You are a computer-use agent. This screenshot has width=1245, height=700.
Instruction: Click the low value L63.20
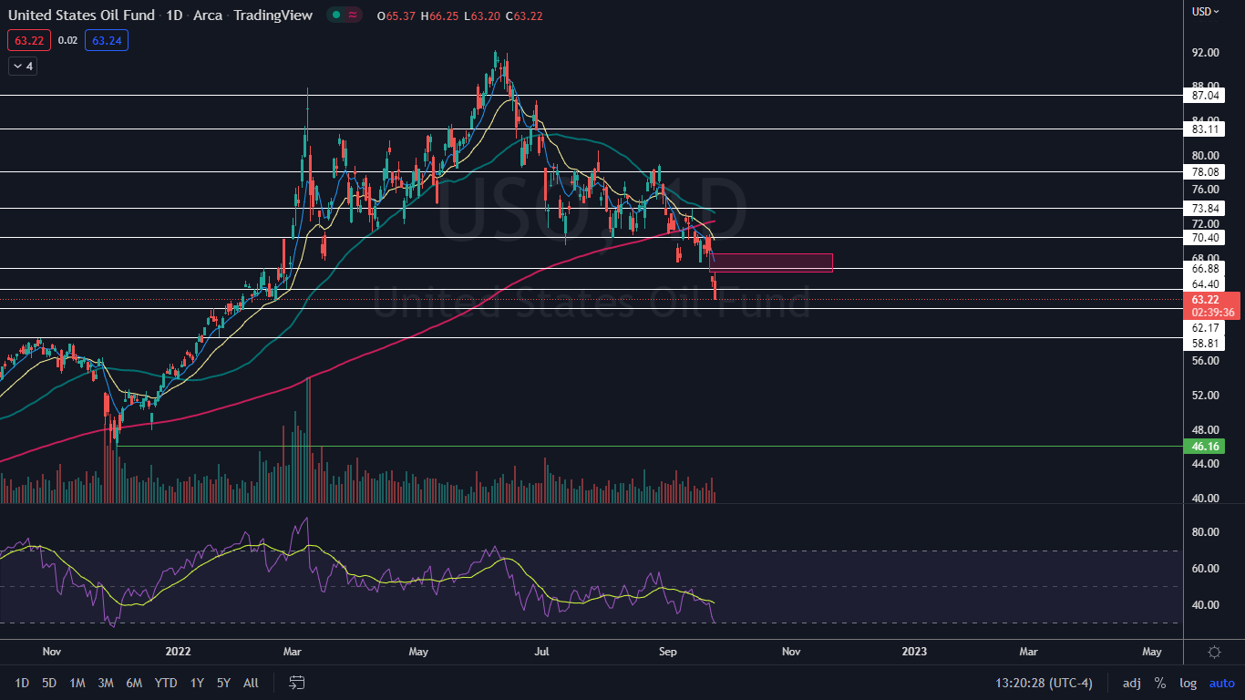tap(484, 15)
